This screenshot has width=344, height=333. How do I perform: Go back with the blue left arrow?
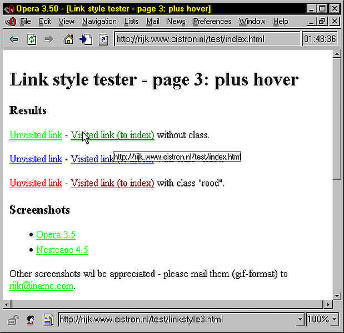[x=14, y=39]
